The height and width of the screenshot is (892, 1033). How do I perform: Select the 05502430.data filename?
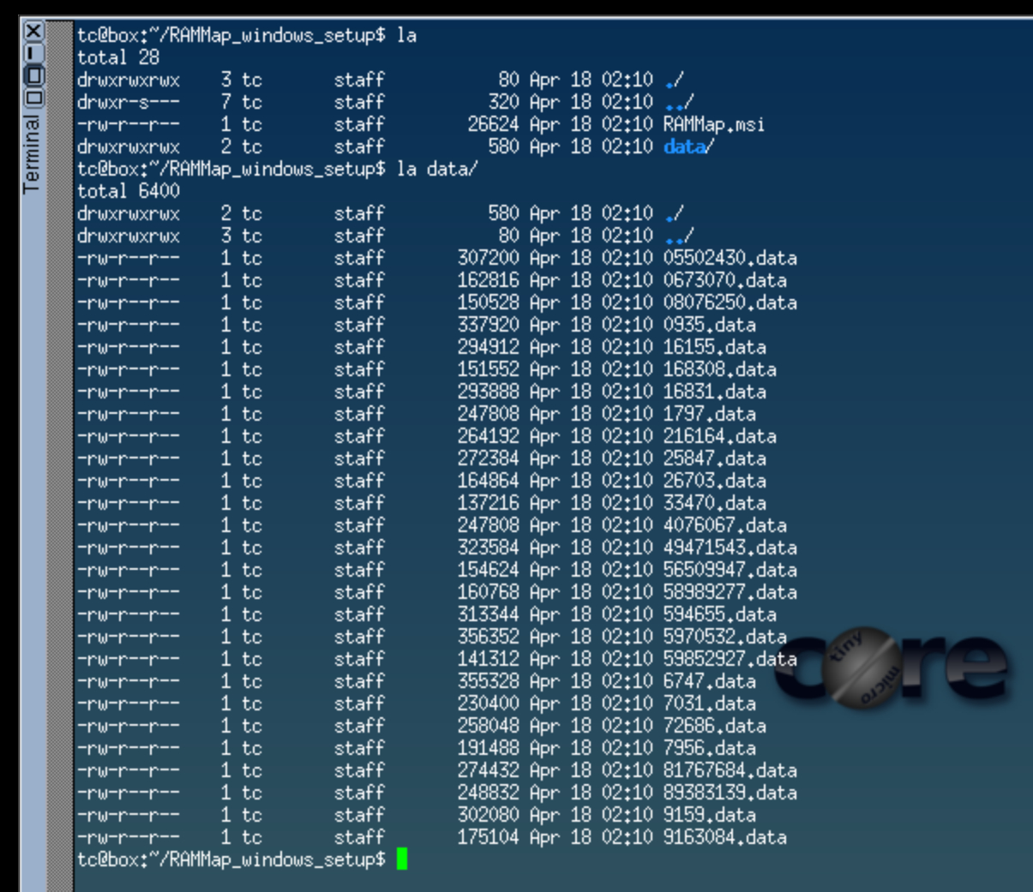point(730,259)
